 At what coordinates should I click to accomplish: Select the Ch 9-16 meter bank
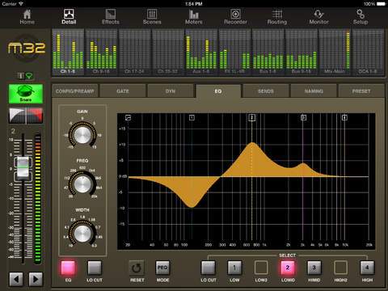(101, 52)
